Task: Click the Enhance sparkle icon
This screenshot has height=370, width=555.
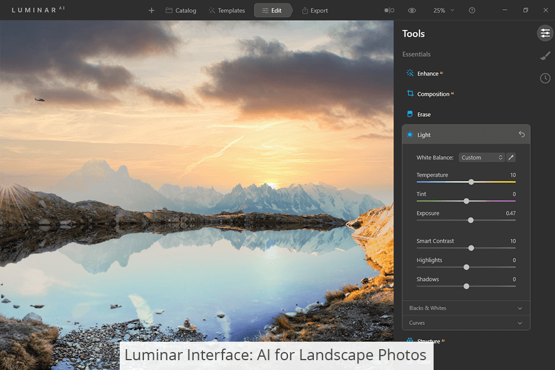Action: [410, 73]
